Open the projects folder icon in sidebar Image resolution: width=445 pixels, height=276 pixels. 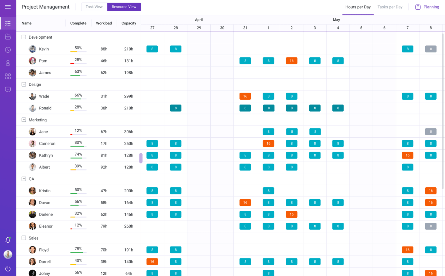click(8, 36)
